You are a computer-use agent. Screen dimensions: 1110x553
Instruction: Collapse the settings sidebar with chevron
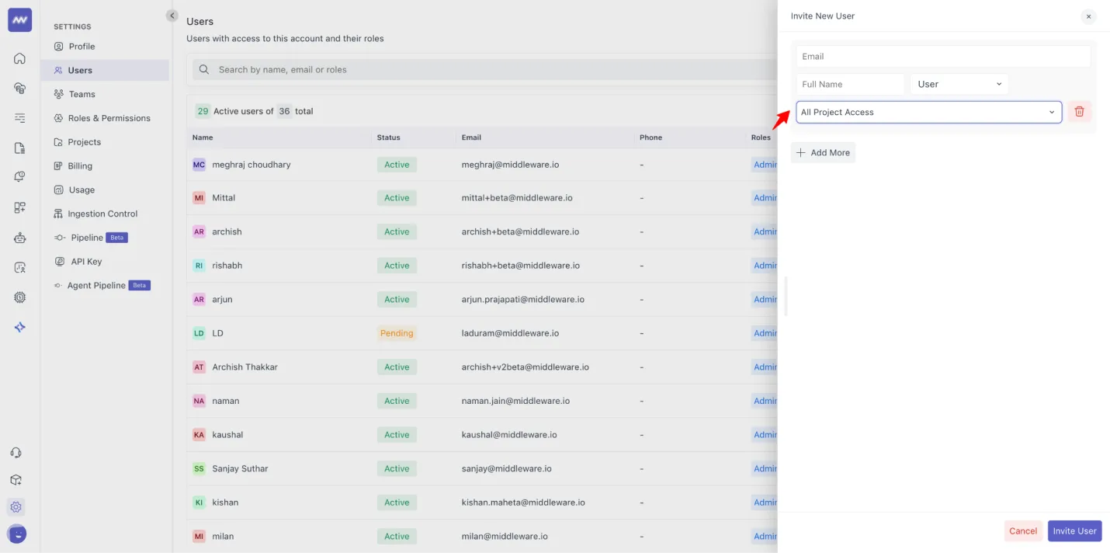click(172, 16)
